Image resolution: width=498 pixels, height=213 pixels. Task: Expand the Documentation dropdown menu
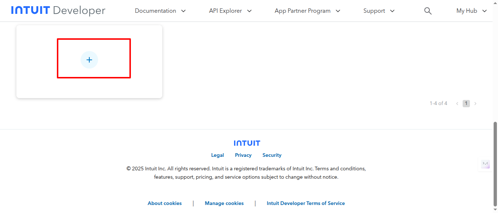click(x=160, y=11)
